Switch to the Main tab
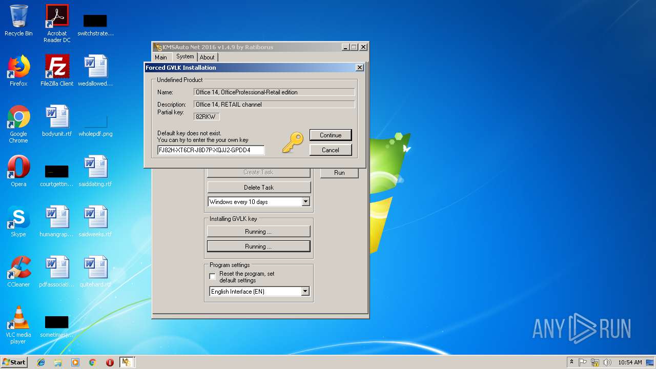The image size is (656, 369). point(161,57)
